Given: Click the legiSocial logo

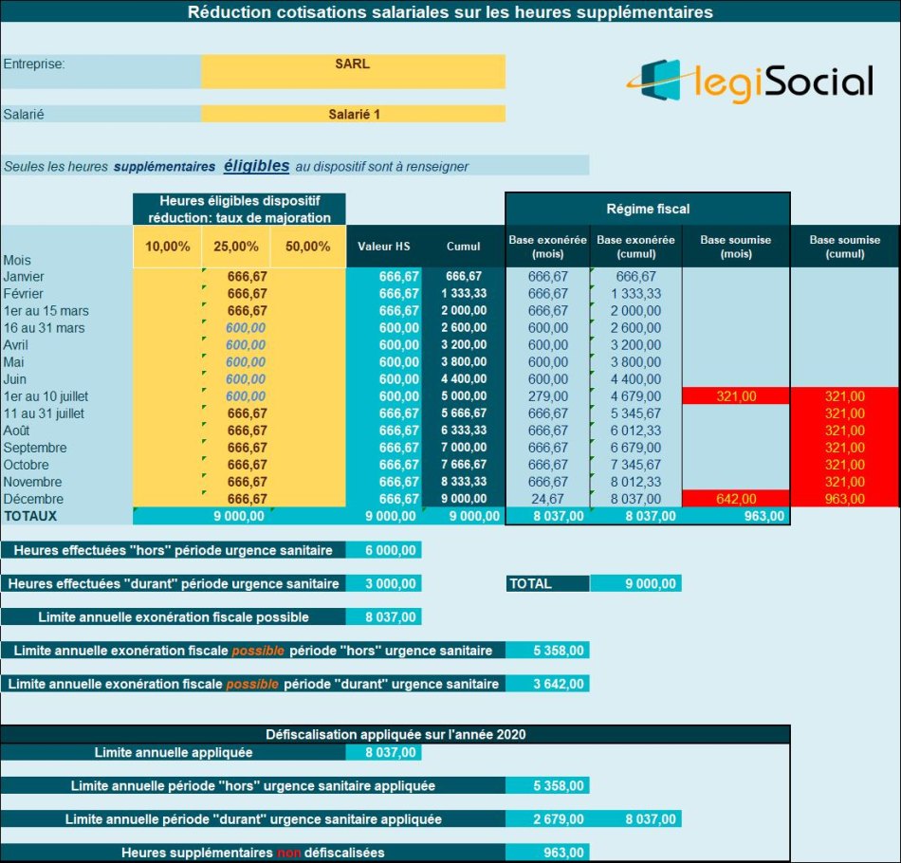Looking at the screenshot, I should [749, 82].
